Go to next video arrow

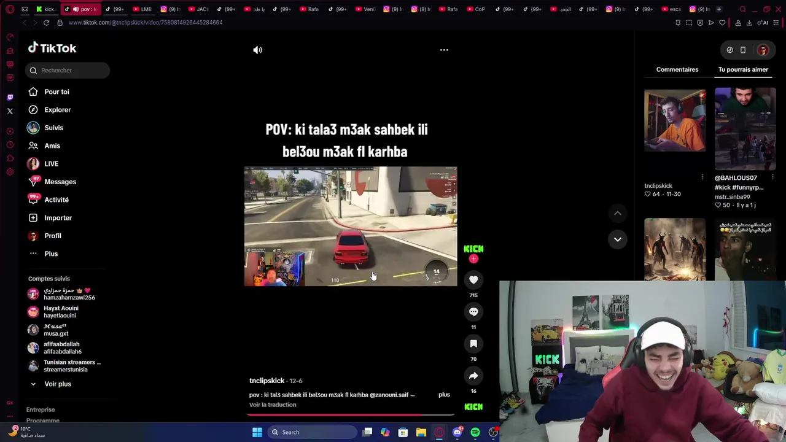tap(618, 239)
